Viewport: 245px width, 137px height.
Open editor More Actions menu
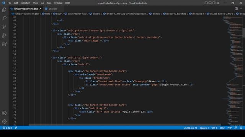[x=241, y=9]
